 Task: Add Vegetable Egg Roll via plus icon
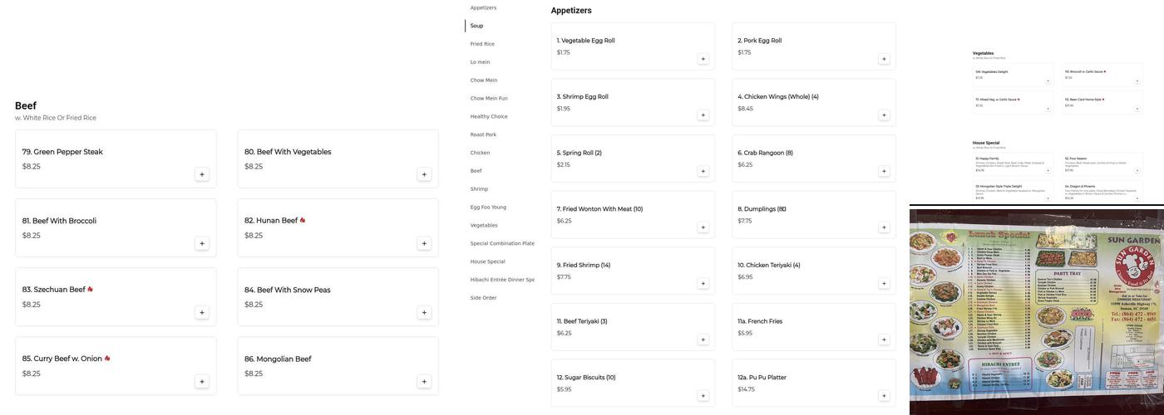(703, 59)
